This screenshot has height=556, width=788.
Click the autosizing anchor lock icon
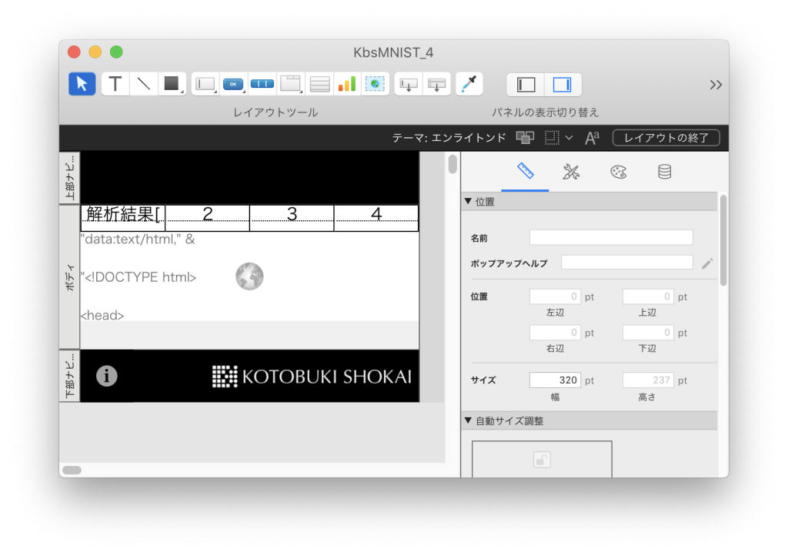[x=542, y=460]
